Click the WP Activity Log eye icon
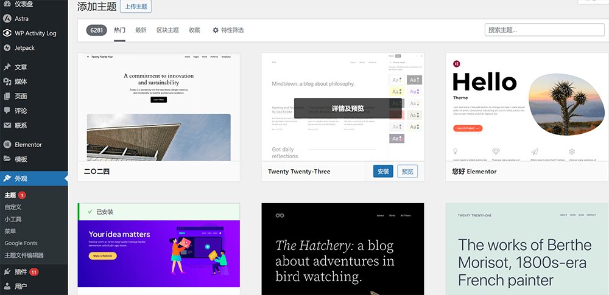This screenshot has width=609, height=295. point(7,33)
